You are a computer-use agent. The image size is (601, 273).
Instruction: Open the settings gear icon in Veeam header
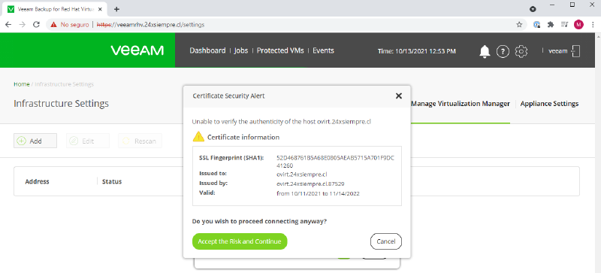[x=521, y=50]
